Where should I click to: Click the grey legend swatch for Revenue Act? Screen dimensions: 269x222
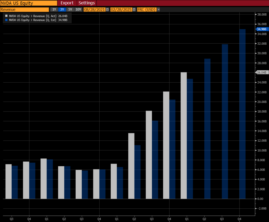pyautogui.click(x=6, y=16)
